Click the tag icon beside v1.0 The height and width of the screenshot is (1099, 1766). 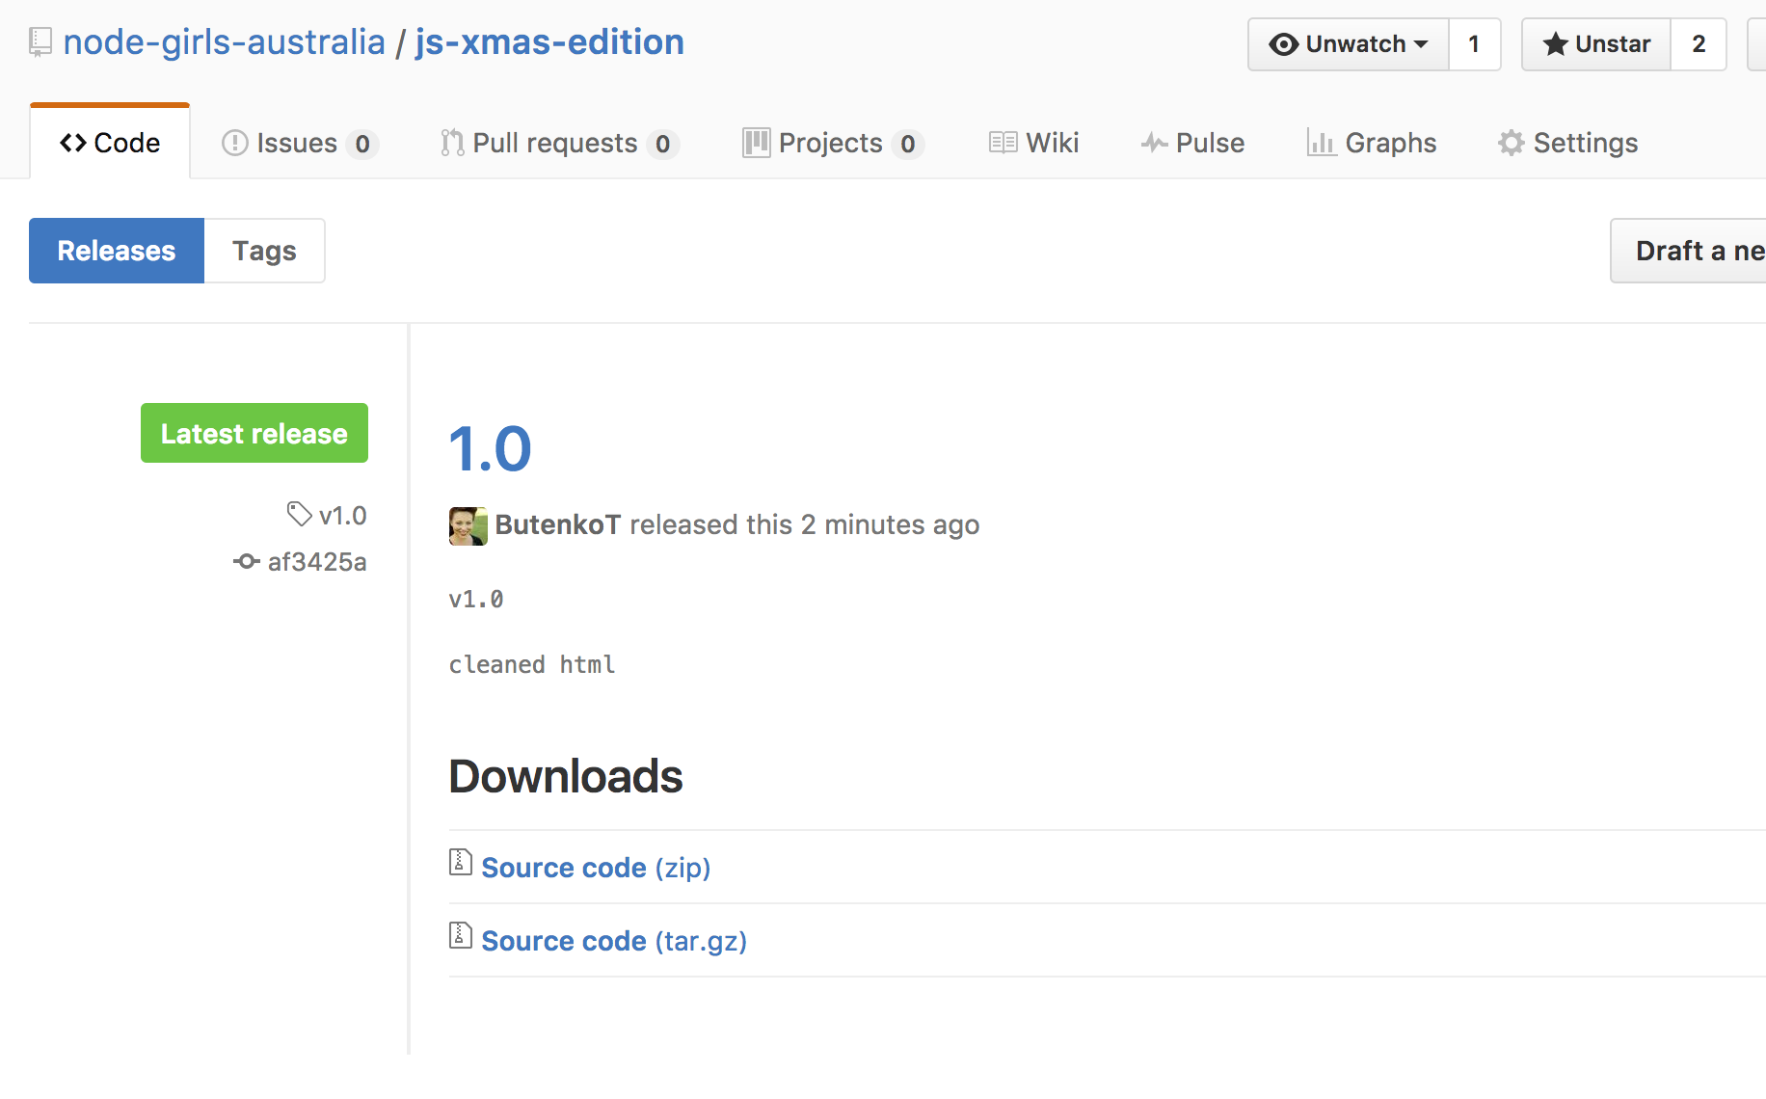tap(300, 515)
